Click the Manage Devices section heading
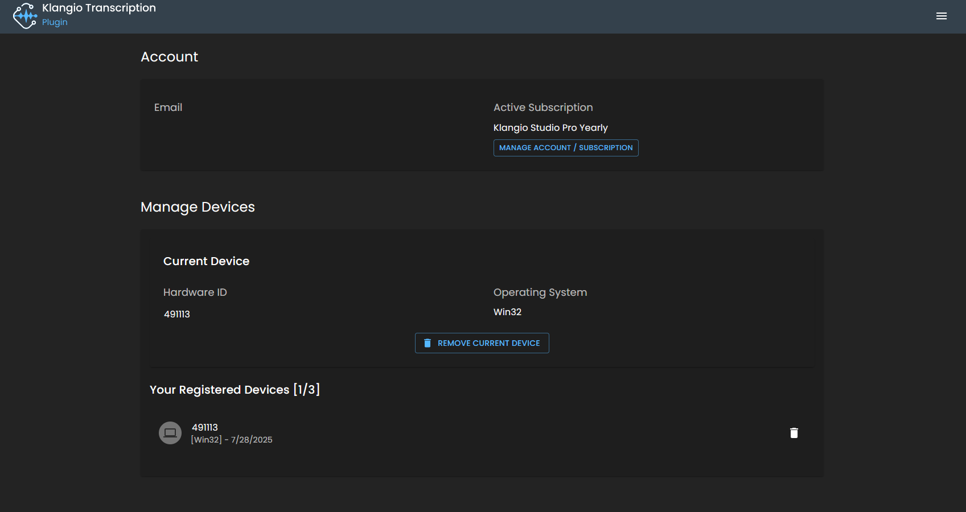This screenshot has height=512, width=966. 198,207
